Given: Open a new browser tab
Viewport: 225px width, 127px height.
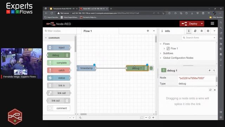Looking at the screenshot, I should (111, 9).
